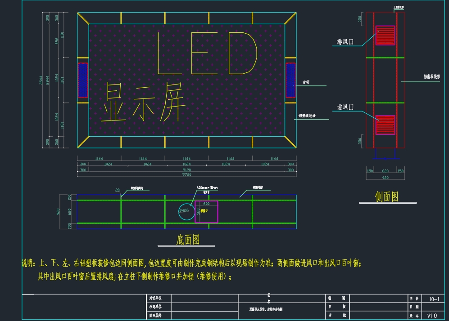Select the "建设单位" title block label
This screenshot has height=321, width=449.
point(155,298)
